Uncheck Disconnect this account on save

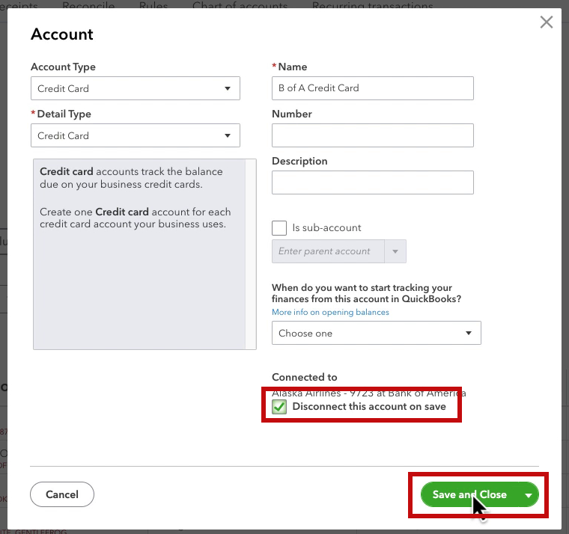pos(279,407)
